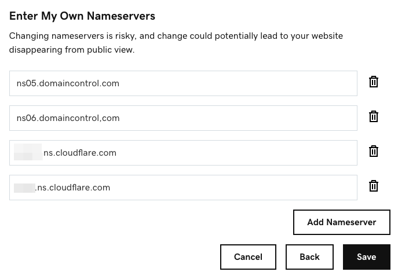The image size is (398, 279).
Task: Go Back to the previous step
Action: 309,257
